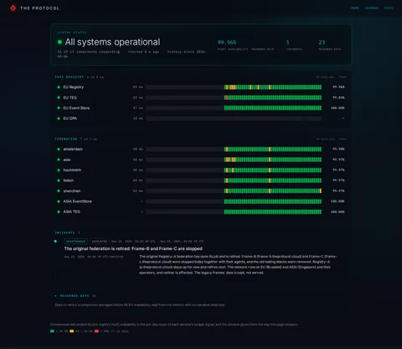Click the This Registry section heading
The width and height of the screenshot is (402, 349).
(70, 77)
